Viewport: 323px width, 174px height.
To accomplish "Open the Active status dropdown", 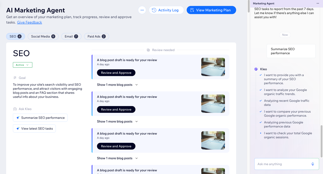I will [x=22, y=65].
